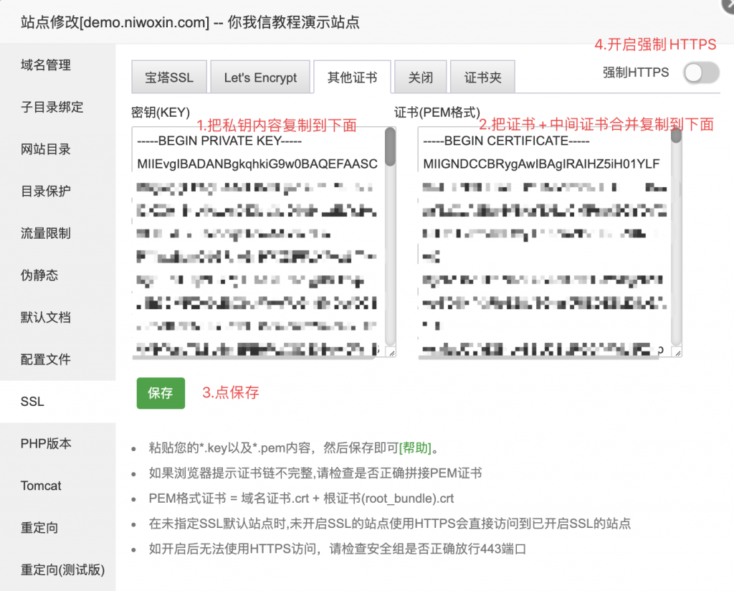Open 配置文件 in the sidebar
Screen dimensions: 734x591
pyautogui.click(x=46, y=359)
